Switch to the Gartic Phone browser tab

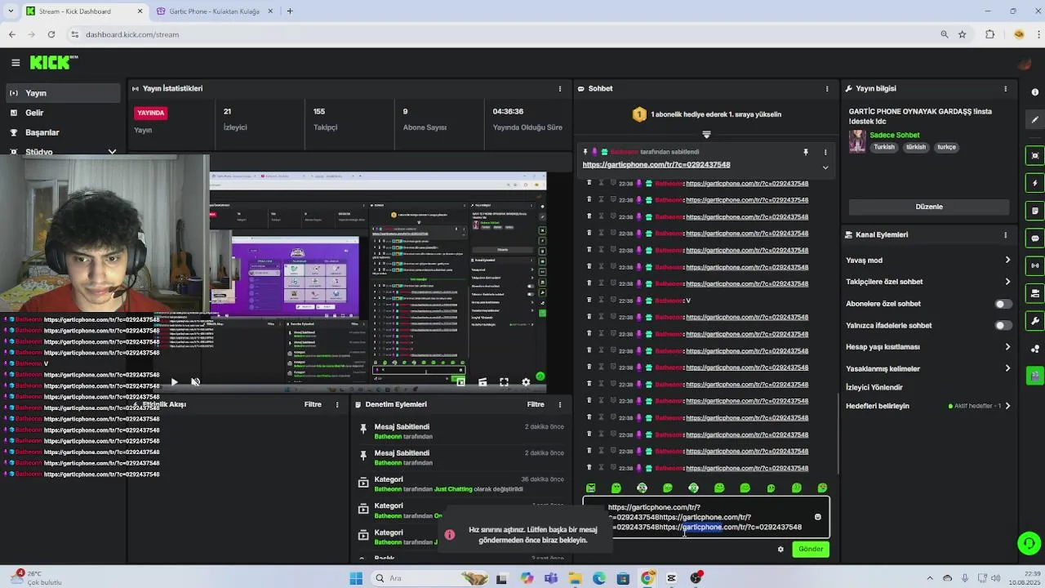click(x=212, y=11)
